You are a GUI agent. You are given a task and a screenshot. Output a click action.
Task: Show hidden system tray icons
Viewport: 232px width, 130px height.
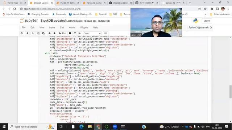point(182,127)
